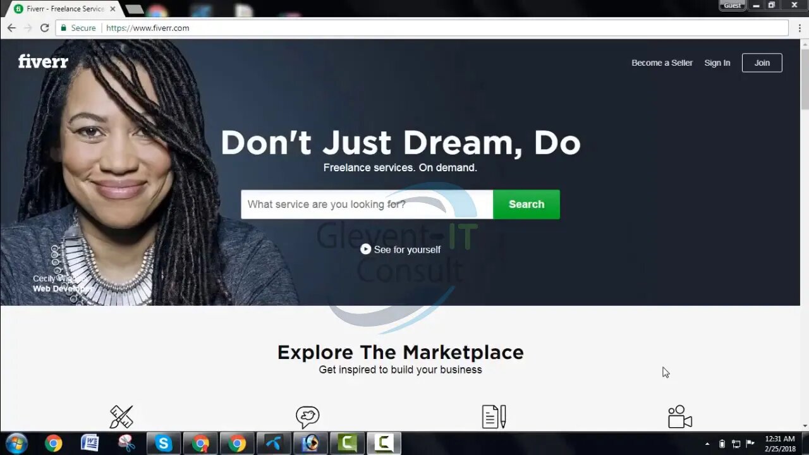Open the media player icon in the taskbar
Viewport: 809px width, 455px height.
(310, 444)
